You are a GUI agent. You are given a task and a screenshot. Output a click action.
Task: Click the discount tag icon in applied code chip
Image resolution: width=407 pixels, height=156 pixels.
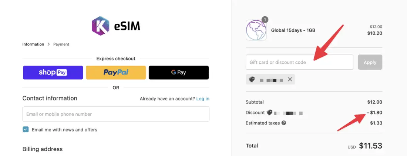252,79
